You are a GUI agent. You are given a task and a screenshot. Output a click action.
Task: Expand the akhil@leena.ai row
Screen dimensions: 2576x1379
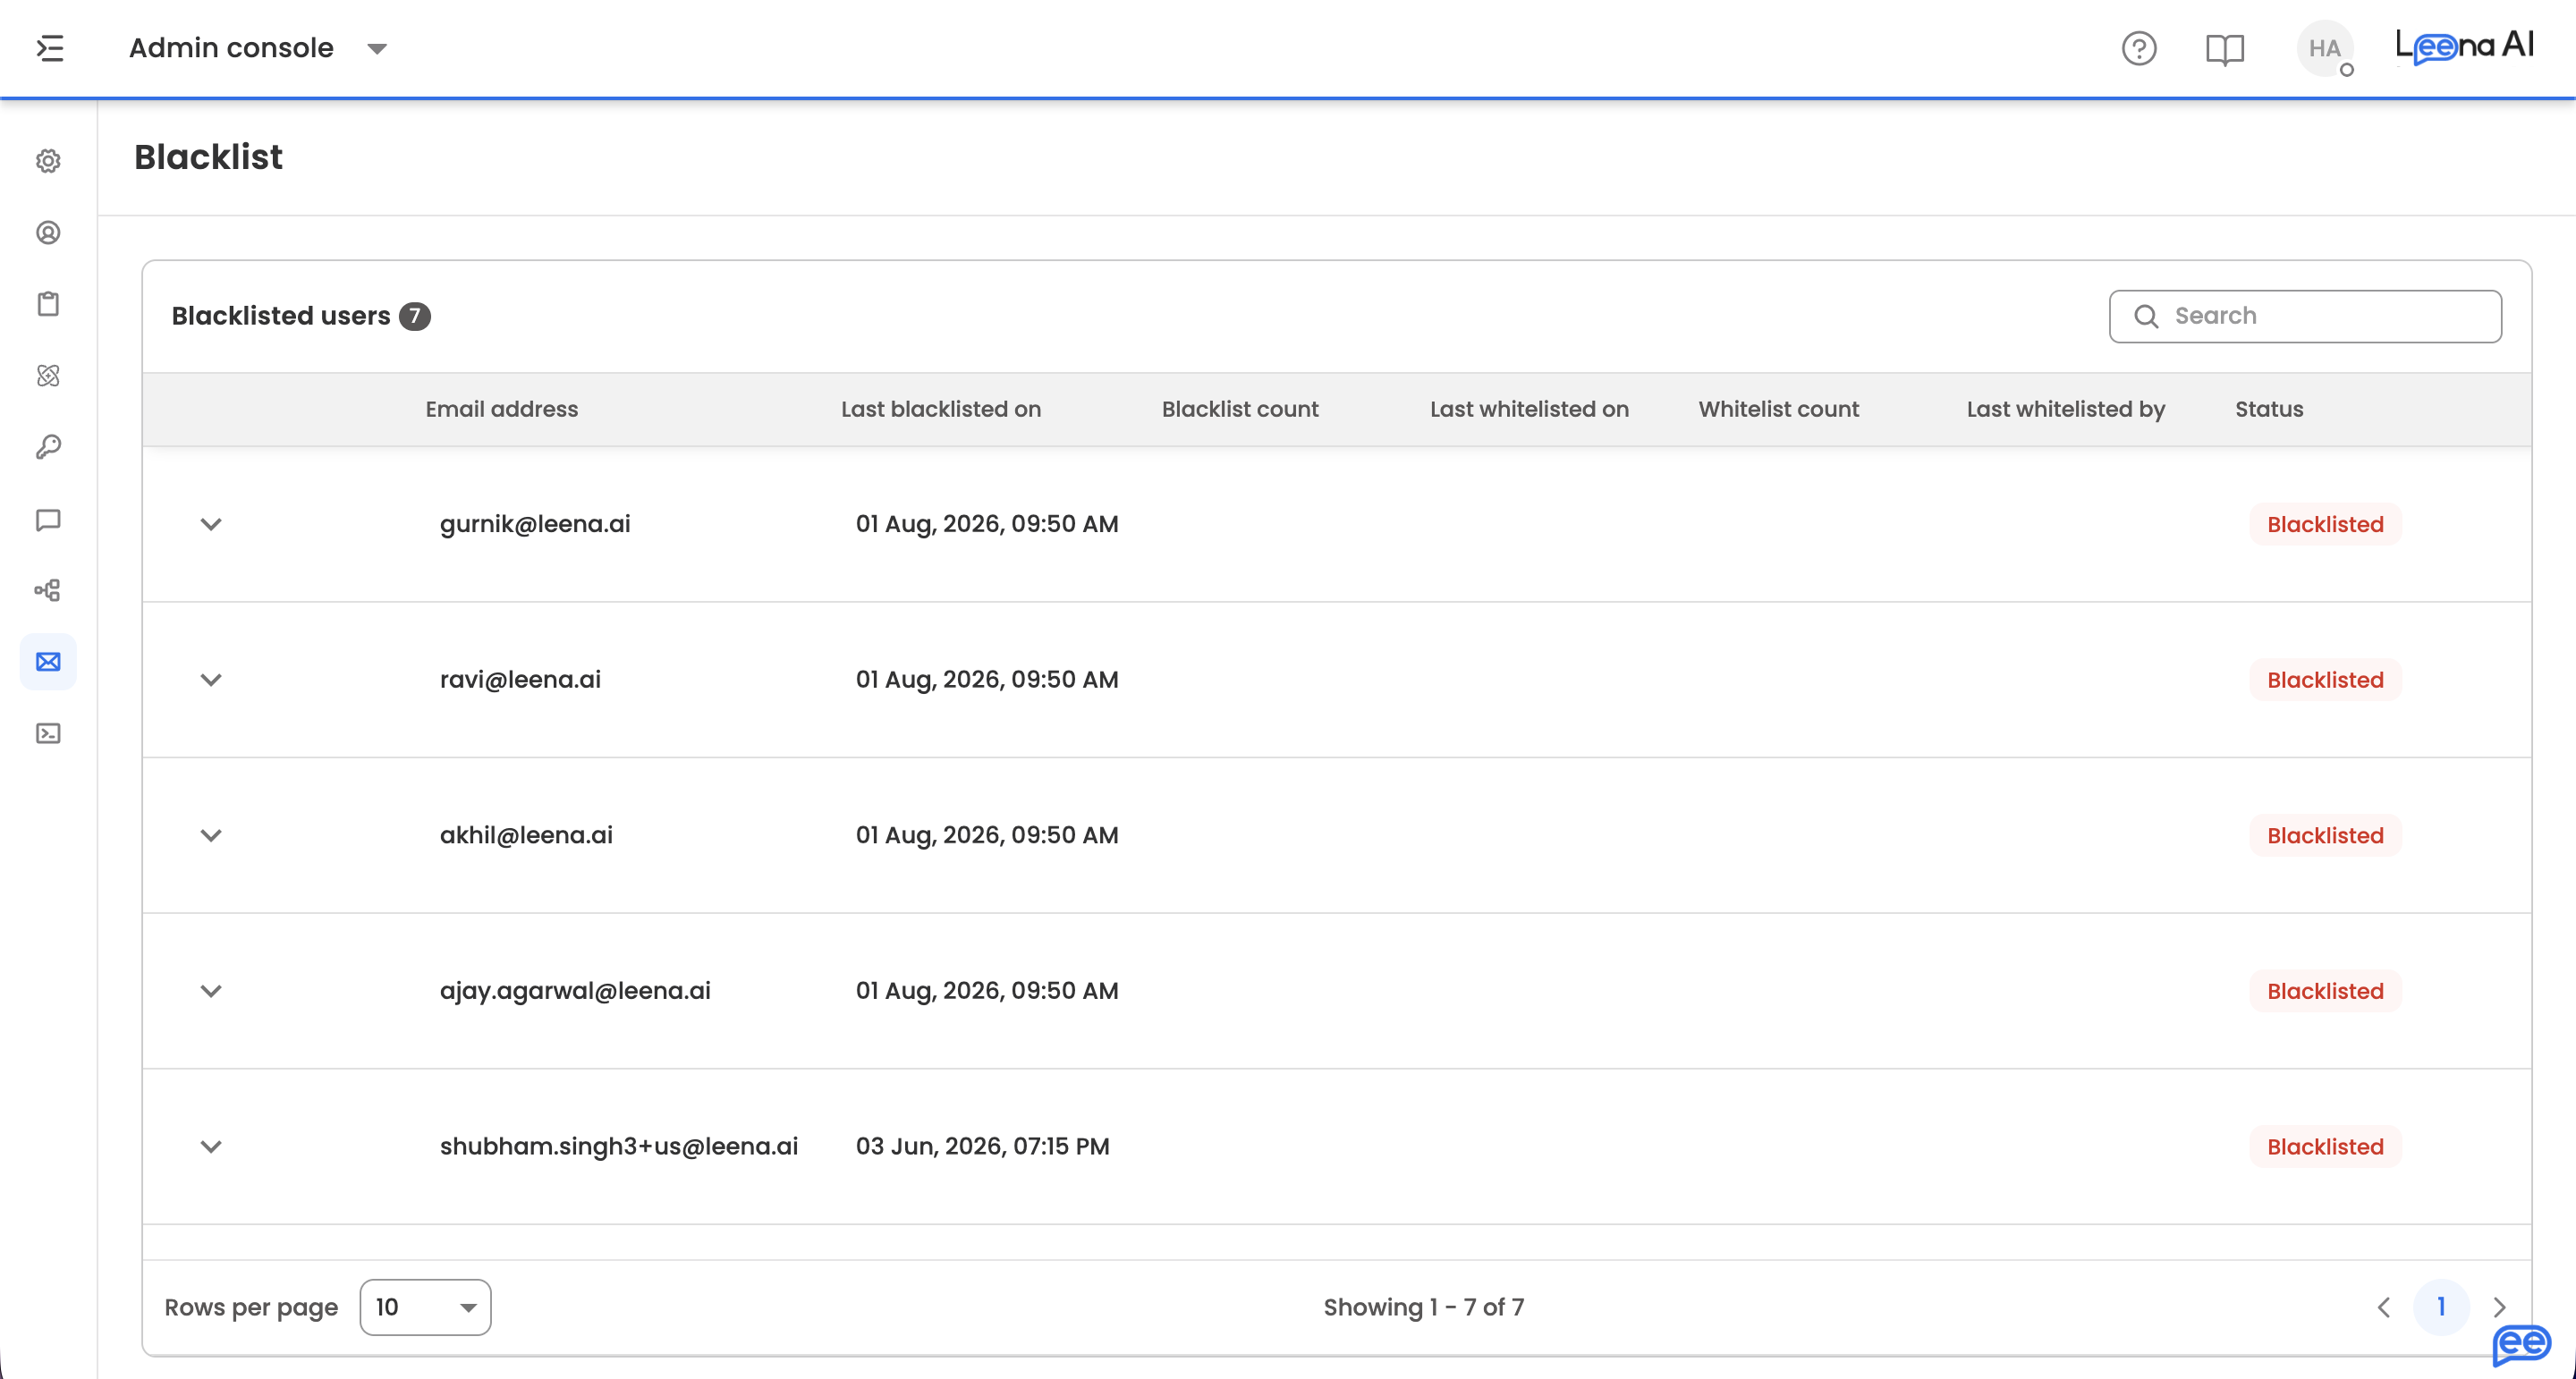[x=211, y=835]
